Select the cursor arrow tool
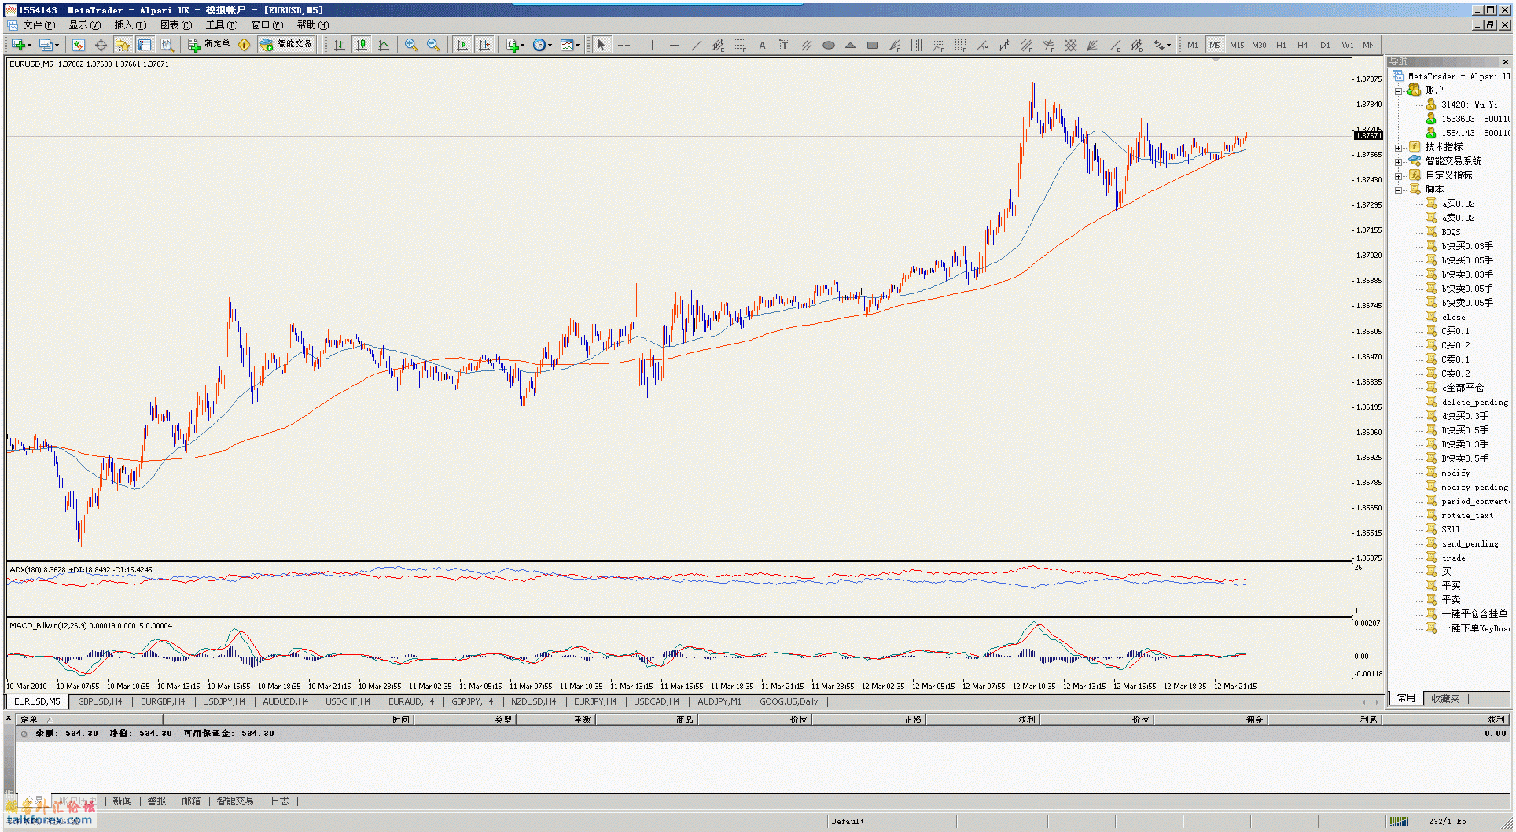The width and height of the screenshot is (1516, 832). point(602,45)
